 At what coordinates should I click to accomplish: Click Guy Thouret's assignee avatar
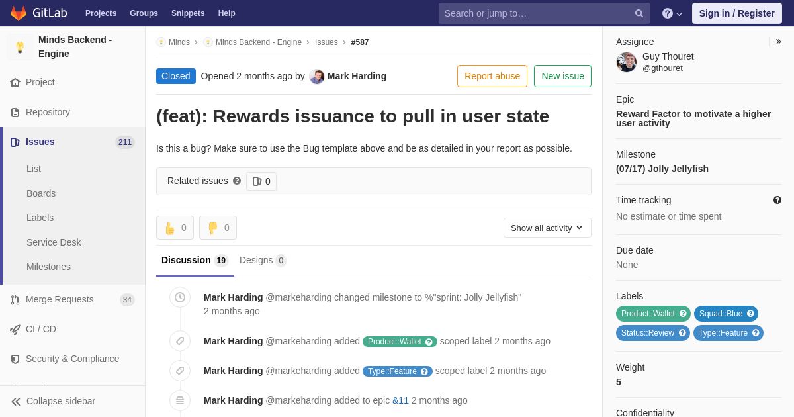(627, 62)
